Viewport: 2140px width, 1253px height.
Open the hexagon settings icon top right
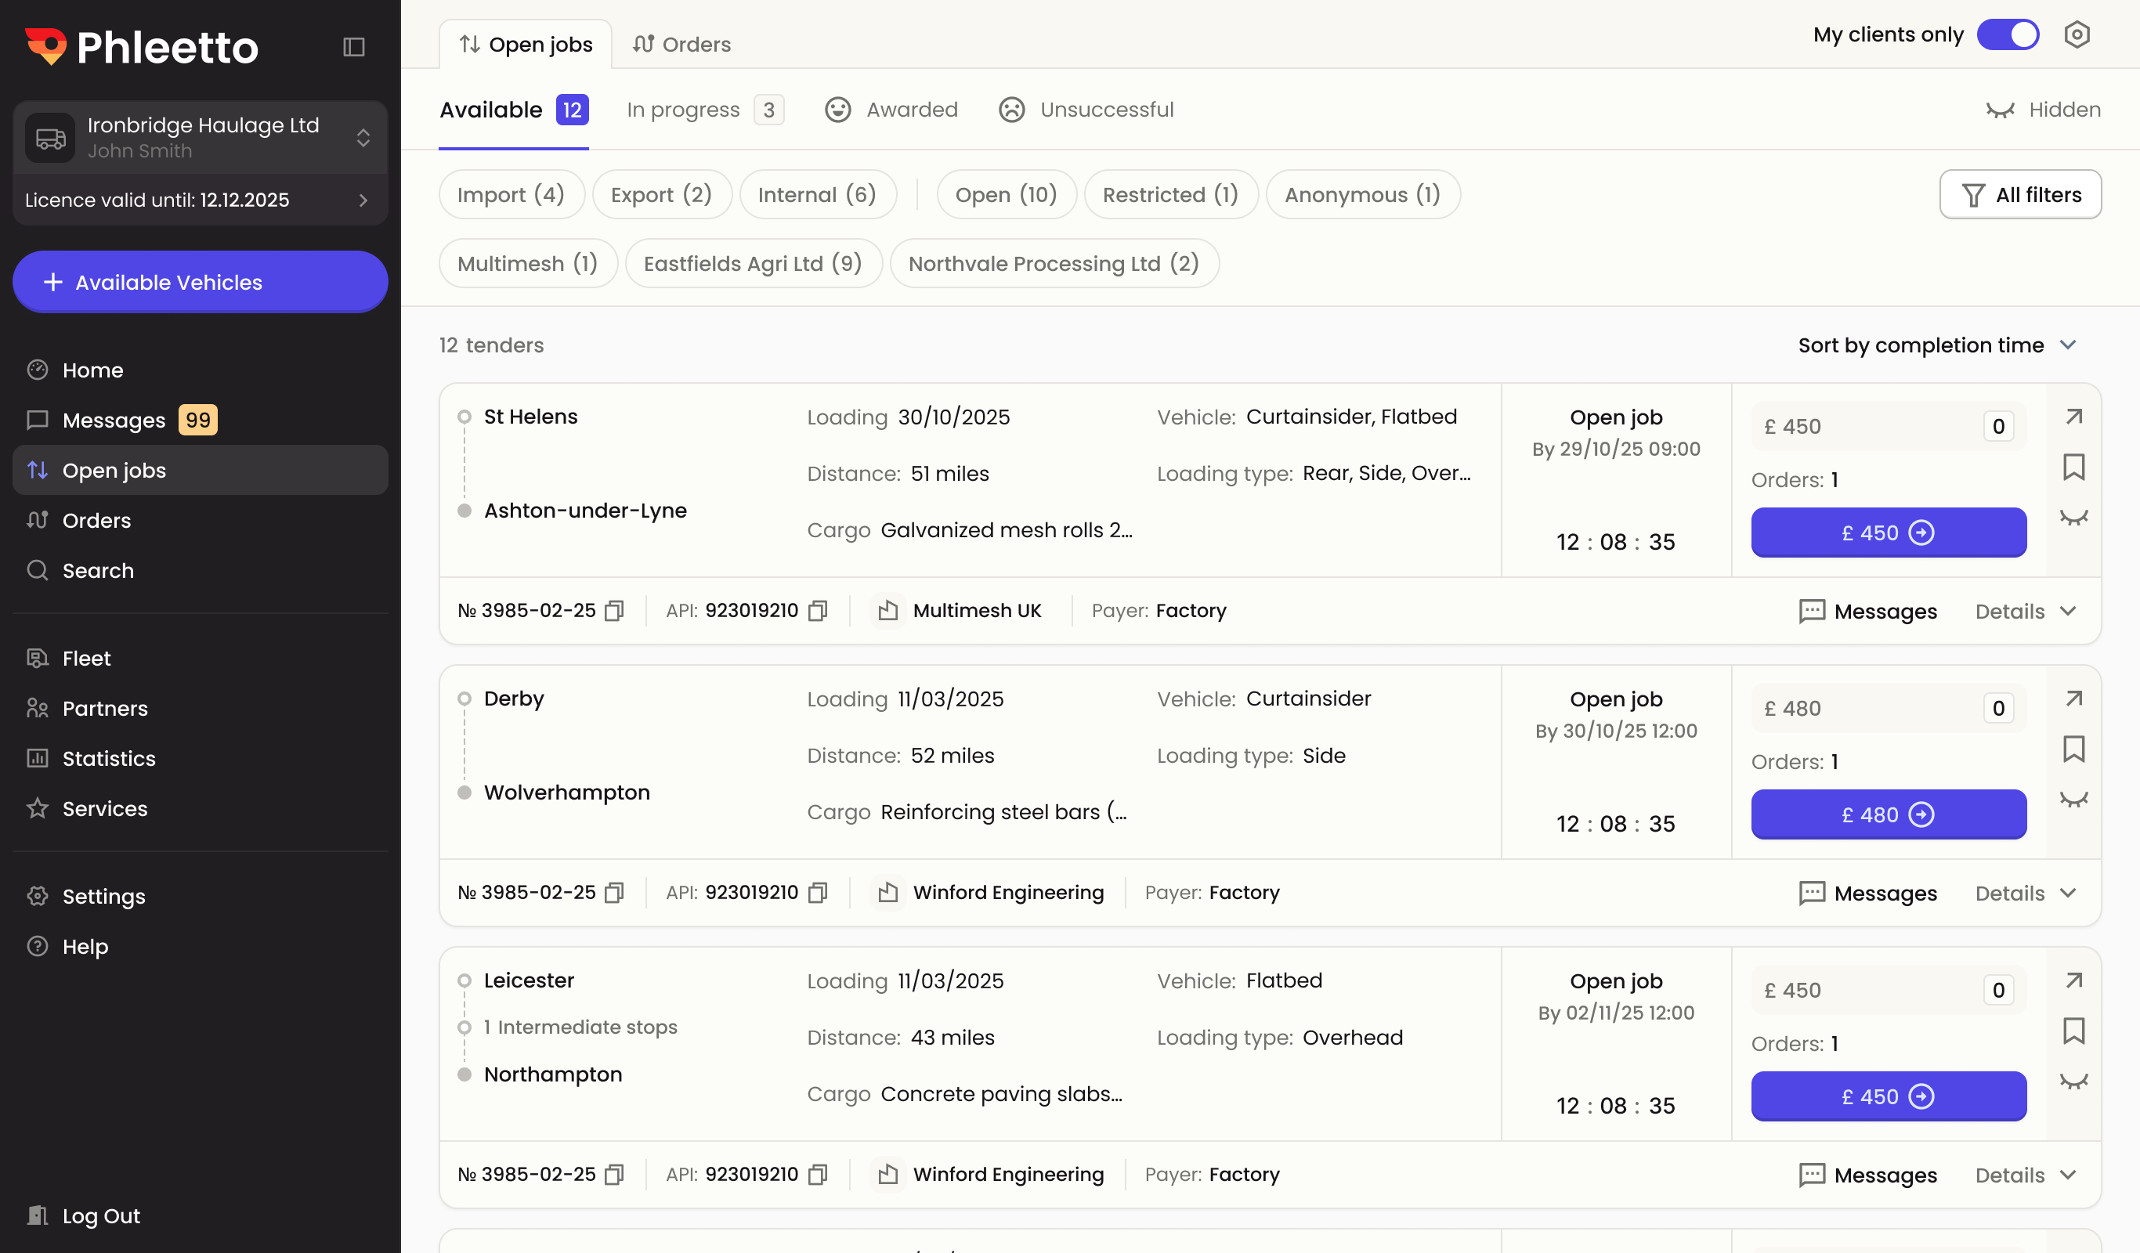[2077, 34]
